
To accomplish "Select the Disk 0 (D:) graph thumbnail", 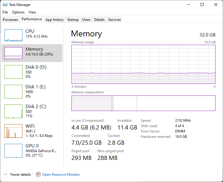I will point(13,72).
